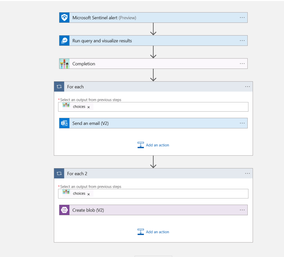
Task: Click the For each loop icon
Action: click(x=59, y=87)
